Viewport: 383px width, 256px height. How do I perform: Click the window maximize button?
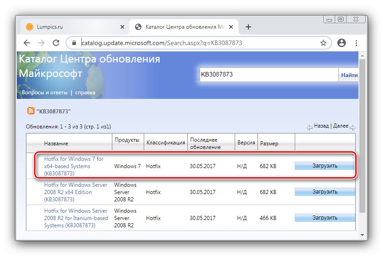click(x=341, y=19)
